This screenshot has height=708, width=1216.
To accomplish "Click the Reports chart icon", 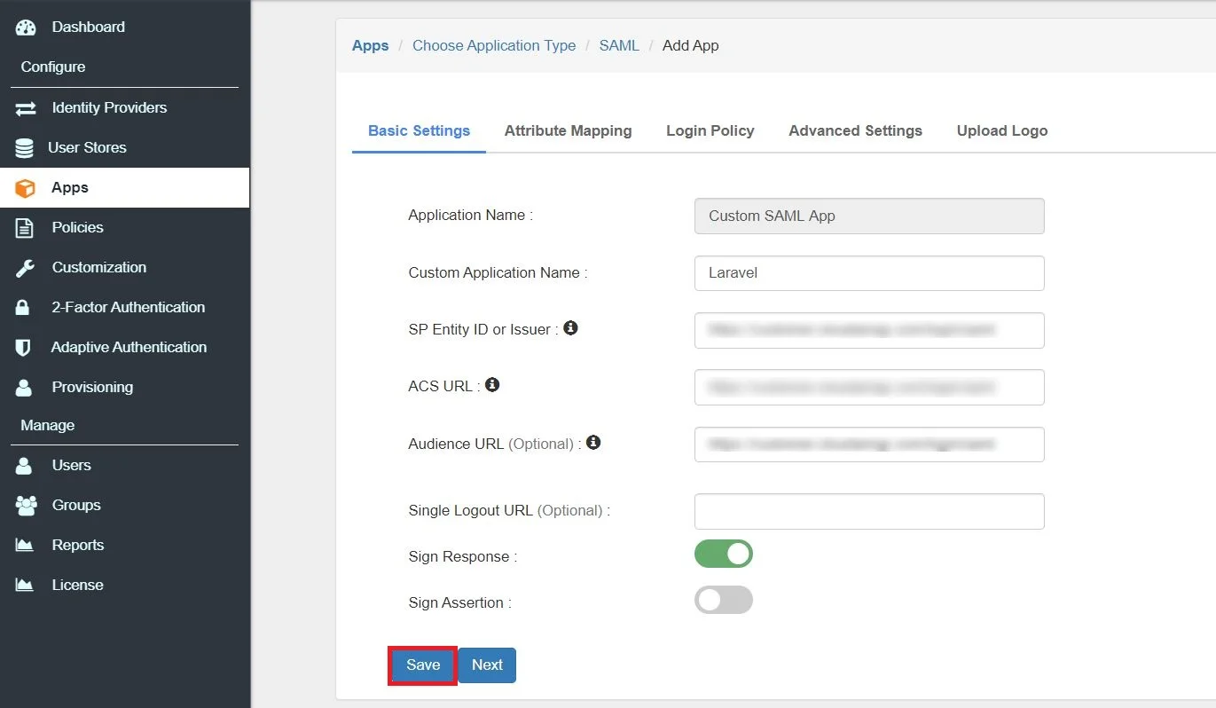I will tap(25, 546).
